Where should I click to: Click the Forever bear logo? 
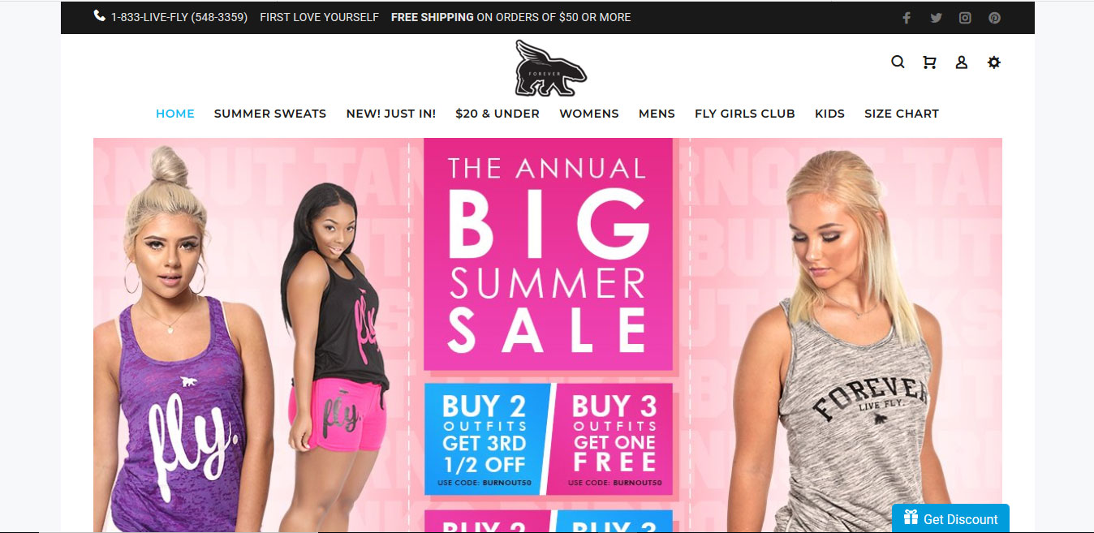550,68
